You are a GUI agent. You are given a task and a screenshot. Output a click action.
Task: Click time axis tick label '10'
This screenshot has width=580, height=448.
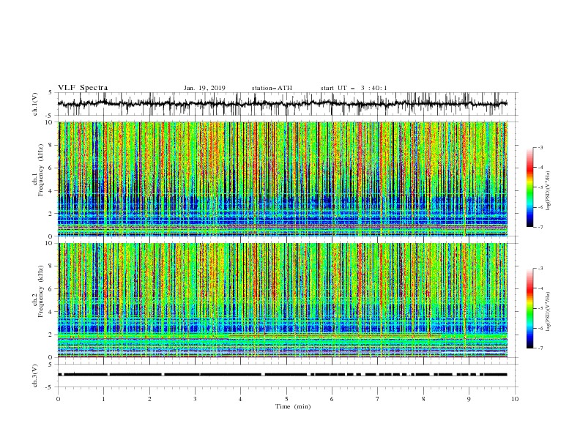(515, 399)
